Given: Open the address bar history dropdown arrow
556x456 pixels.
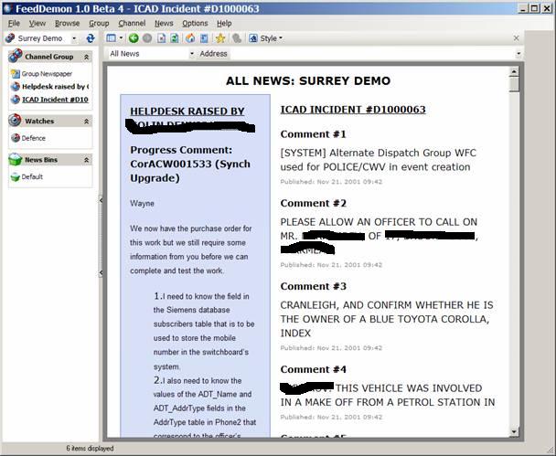Looking at the screenshot, I should coord(519,54).
